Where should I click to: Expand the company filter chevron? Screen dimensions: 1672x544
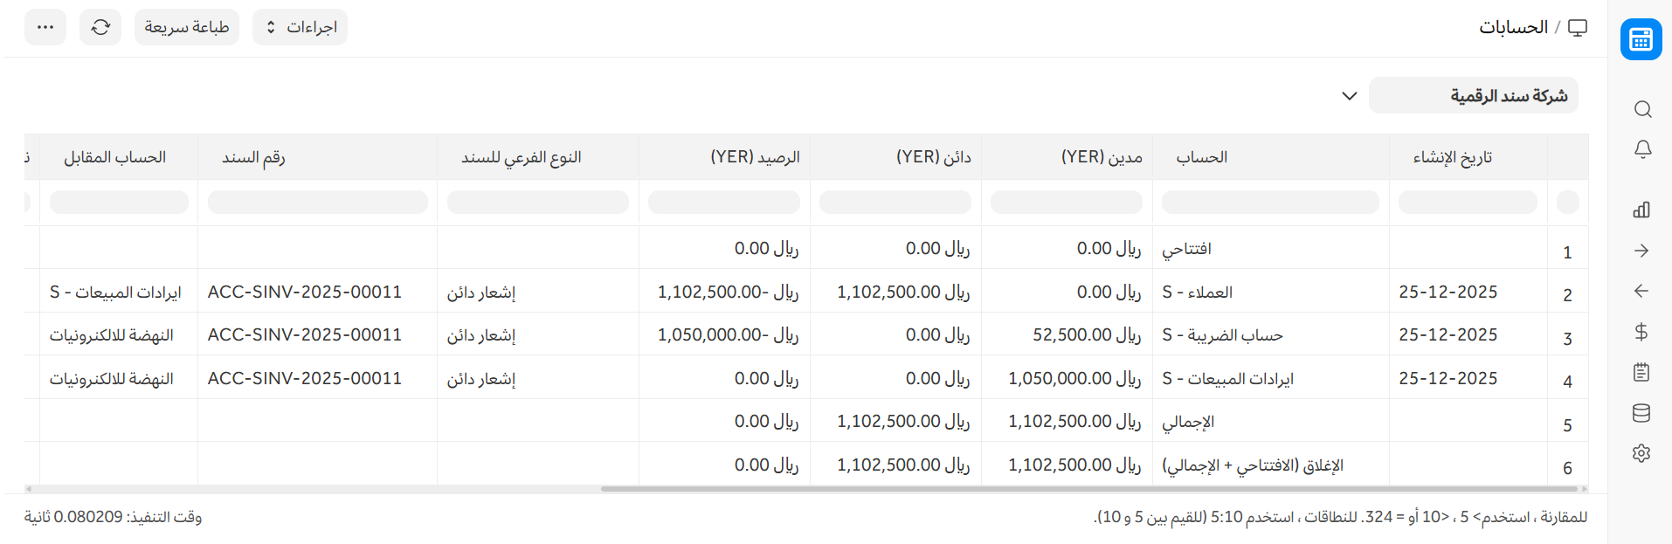(1349, 96)
